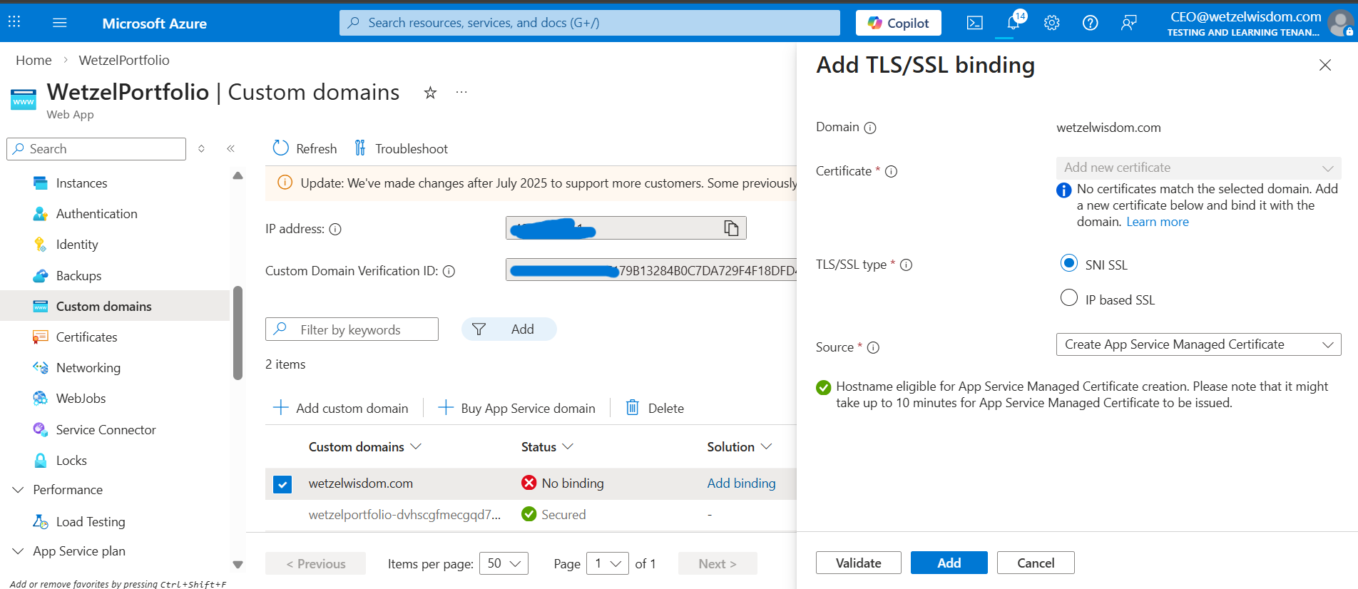Click the Help question mark icon
Screen dimensions: 1358x589
(x=1090, y=23)
